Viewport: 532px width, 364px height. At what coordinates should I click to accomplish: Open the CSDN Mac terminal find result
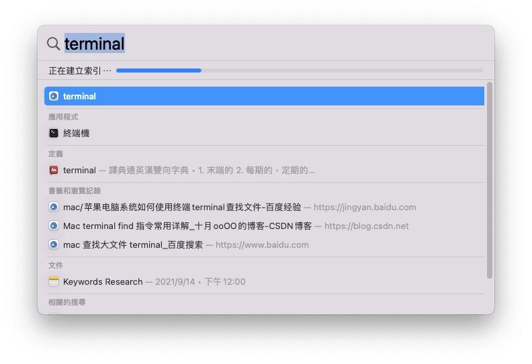coord(264,226)
